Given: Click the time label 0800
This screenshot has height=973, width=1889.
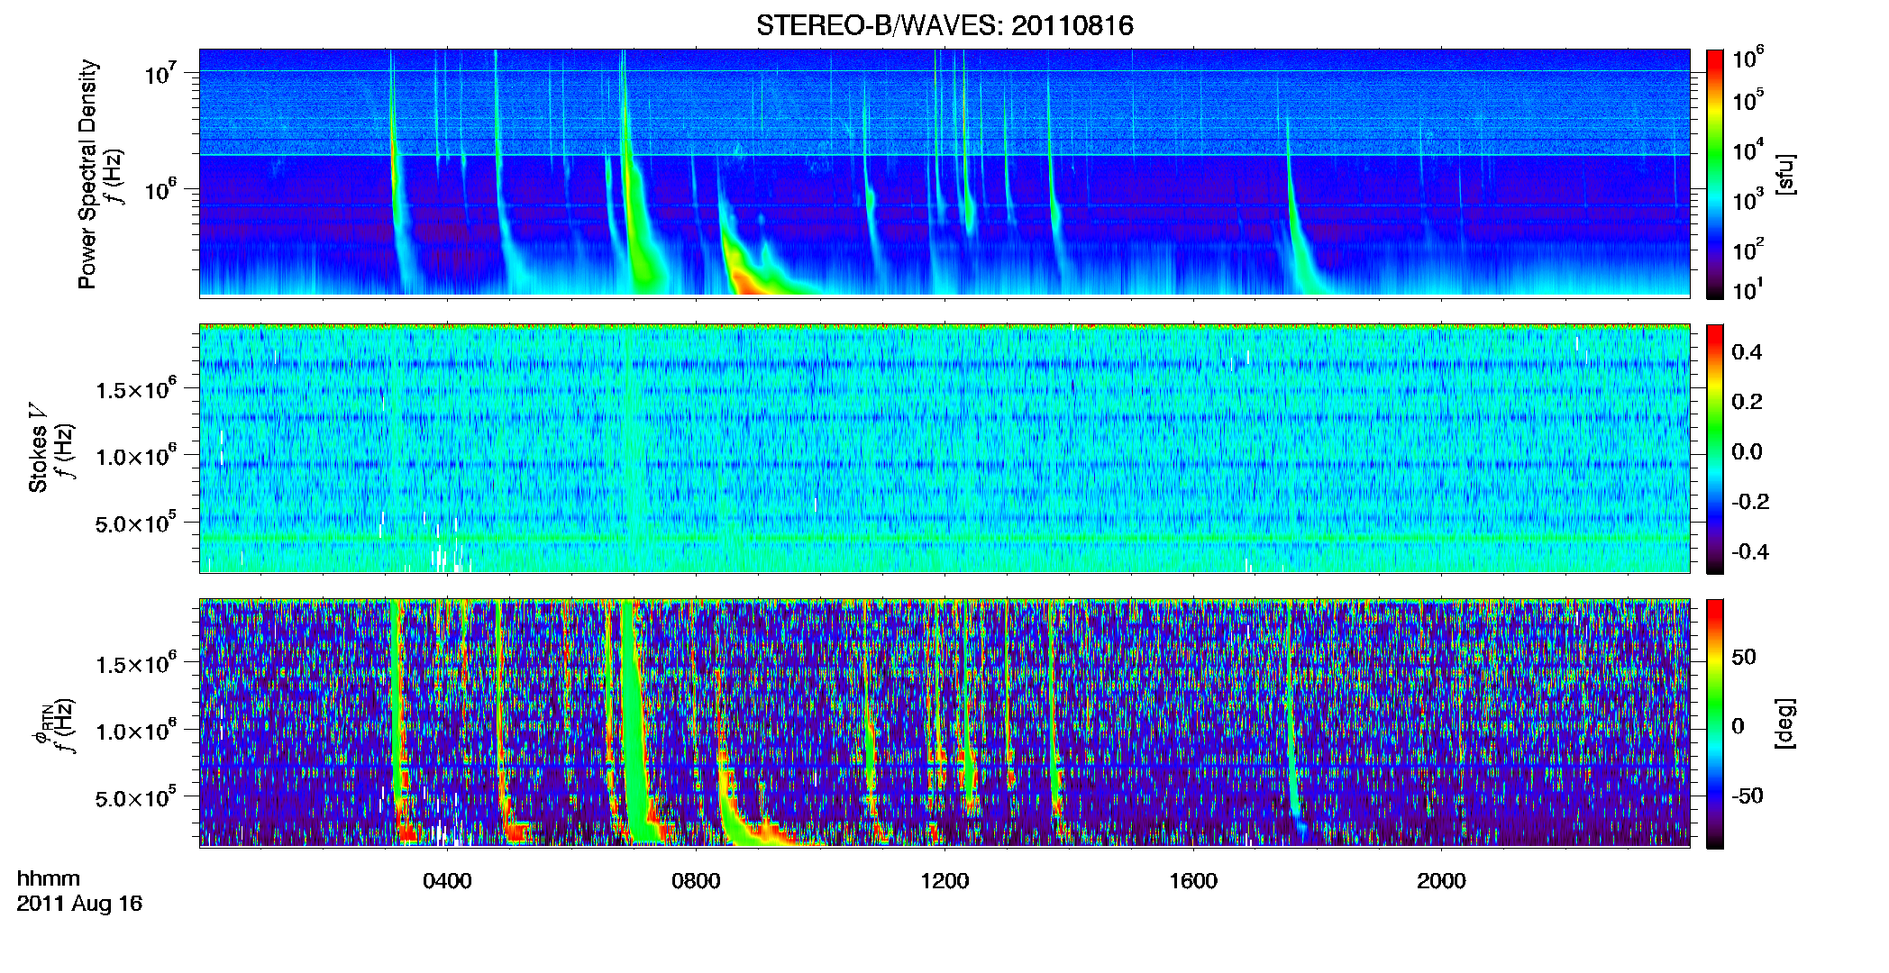Looking at the screenshot, I should pyautogui.click(x=696, y=881).
